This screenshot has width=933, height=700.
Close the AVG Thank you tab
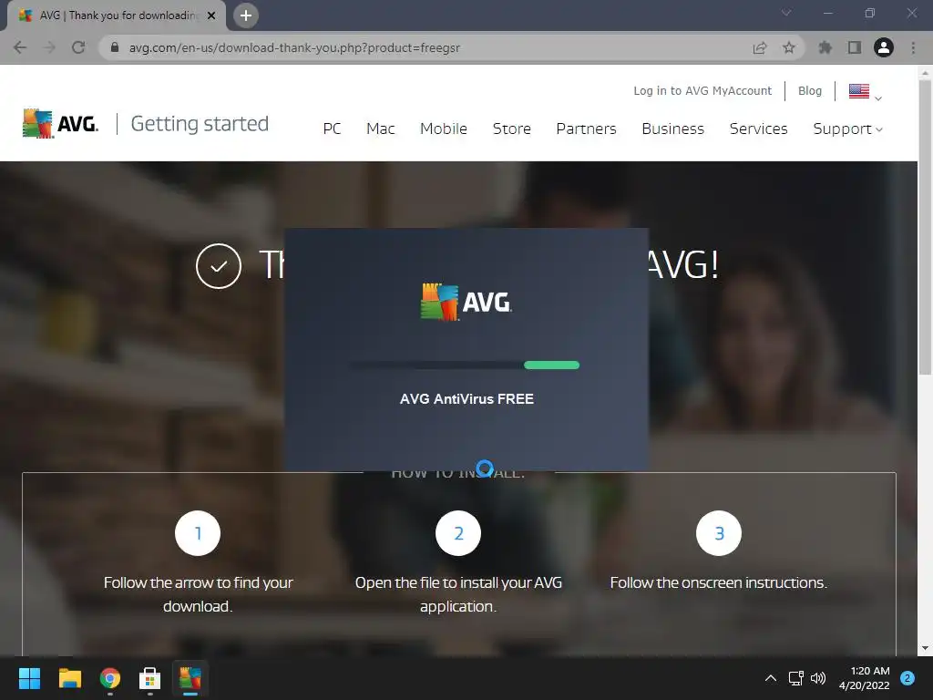tap(211, 15)
